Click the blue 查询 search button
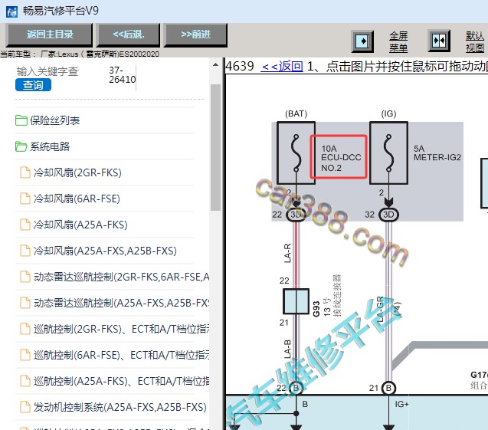Image resolution: width=488 pixels, height=430 pixels. click(x=33, y=85)
